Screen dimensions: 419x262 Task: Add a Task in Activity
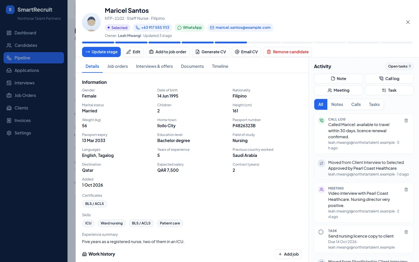coord(389,90)
